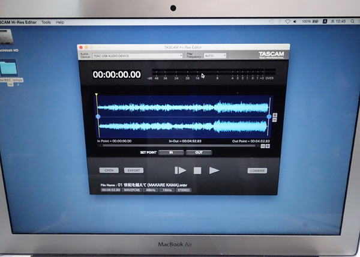The height and width of the screenshot is (257, 360).
Task: Click the 48kHz sample rate badge
Action: click(151, 190)
